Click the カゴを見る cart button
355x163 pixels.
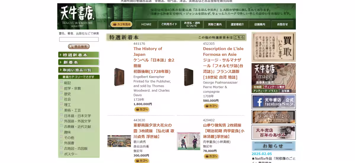point(121,24)
